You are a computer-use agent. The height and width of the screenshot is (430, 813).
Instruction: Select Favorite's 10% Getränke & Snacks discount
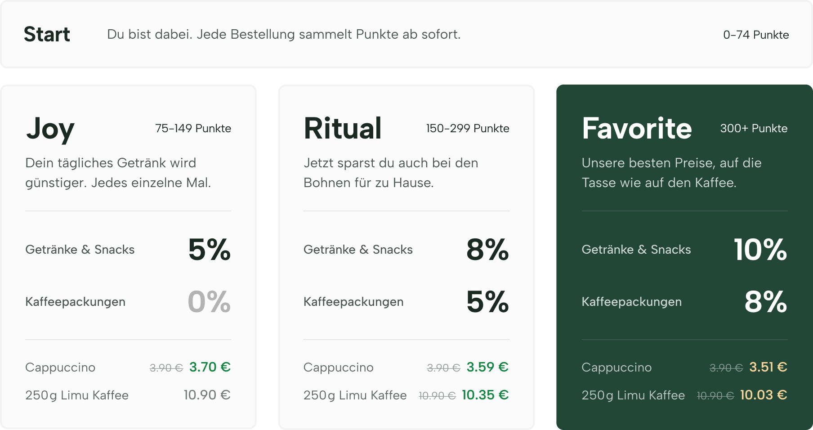(x=760, y=249)
